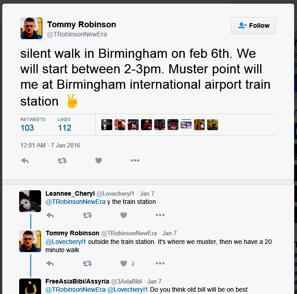The image size is (297, 294).
Task: Reply to Leannee_Cheryl's tweet
Action: click(x=50, y=215)
